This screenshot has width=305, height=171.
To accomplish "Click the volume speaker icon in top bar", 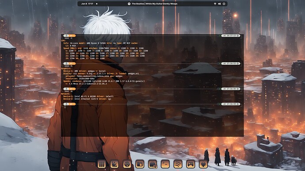I will [x=219, y=4].
